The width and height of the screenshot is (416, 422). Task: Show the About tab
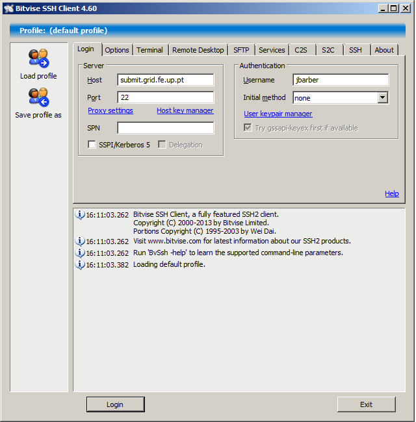[384, 50]
